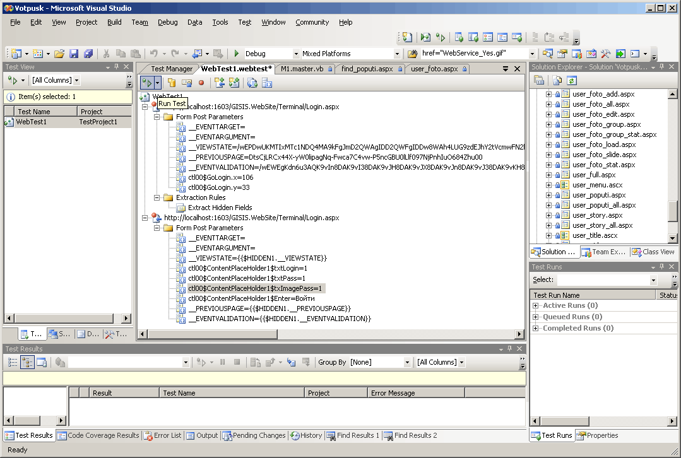Image resolution: width=681 pixels, height=458 pixels.
Task: Collapse first Form Post Parameters folder
Action: coord(157,117)
